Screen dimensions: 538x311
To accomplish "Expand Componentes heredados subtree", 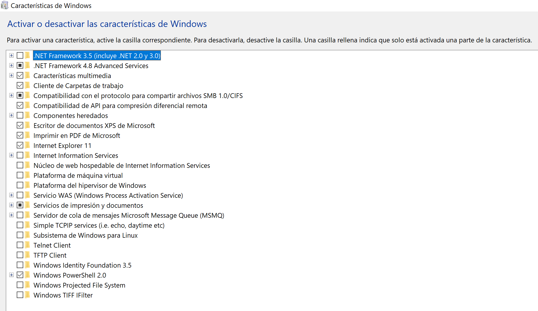I will [11, 115].
